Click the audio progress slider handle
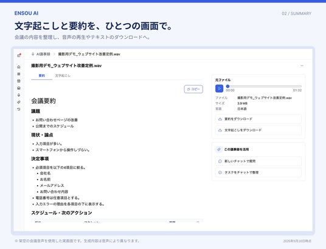 227,86
